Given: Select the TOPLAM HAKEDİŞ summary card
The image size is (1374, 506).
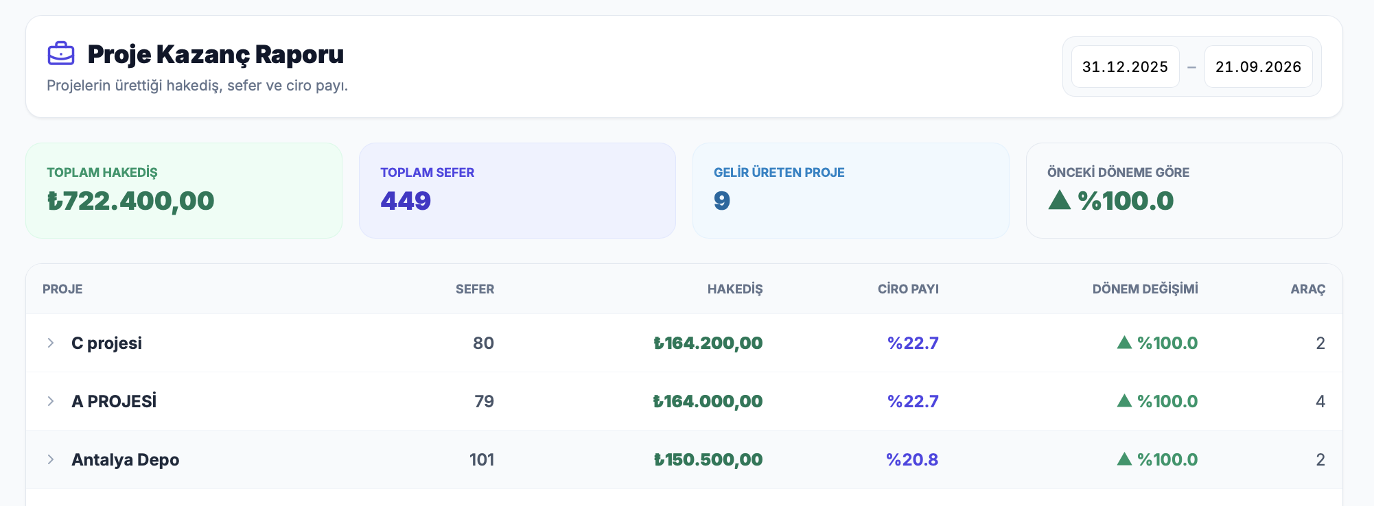Looking at the screenshot, I should [184, 191].
